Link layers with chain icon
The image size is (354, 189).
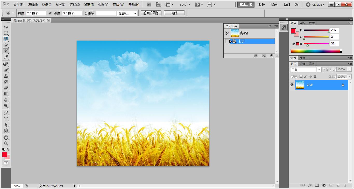click(303, 185)
